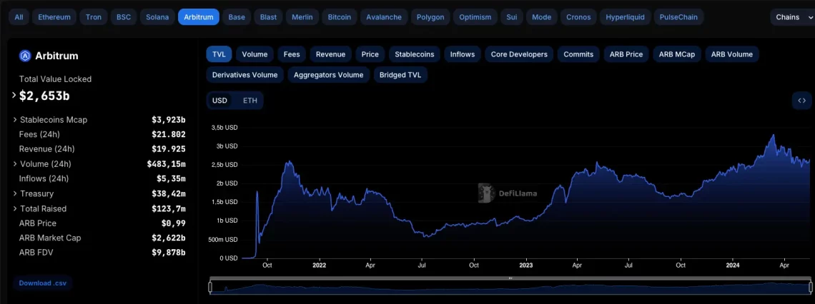Viewport: 815px width, 304px height.
Task: Click the DefiLlama watermark logo
Action: (x=508, y=193)
